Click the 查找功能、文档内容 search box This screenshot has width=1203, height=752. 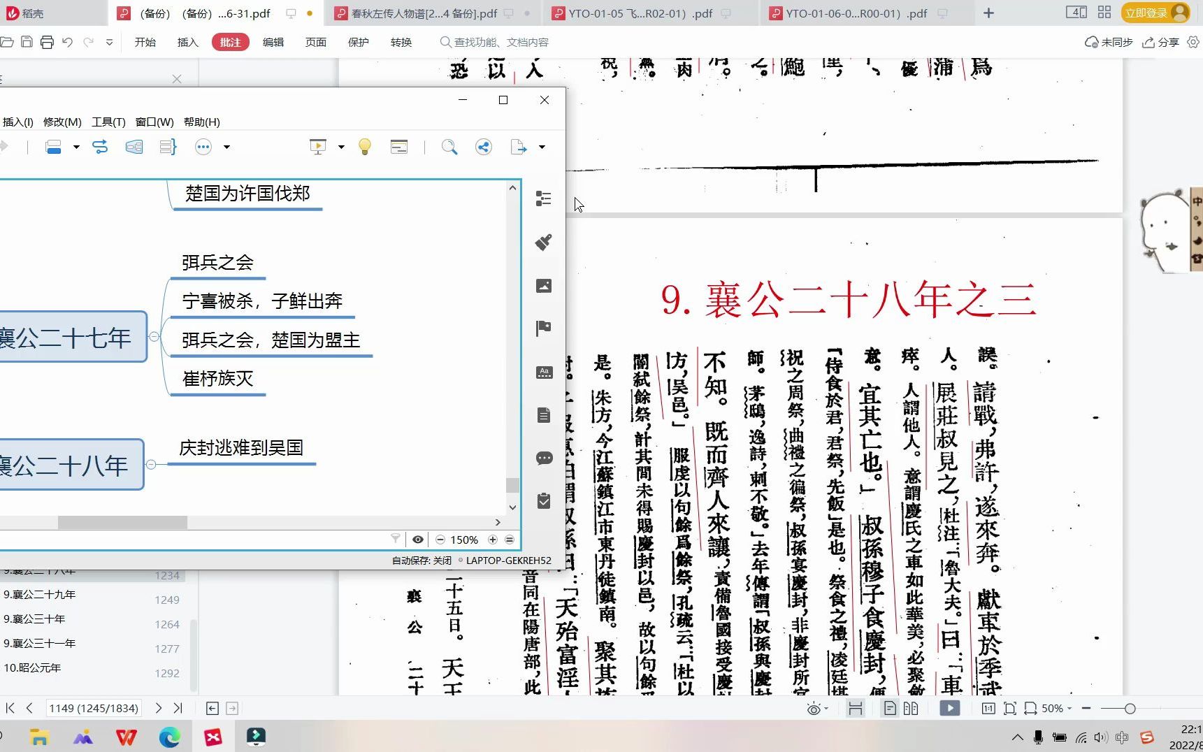click(494, 42)
